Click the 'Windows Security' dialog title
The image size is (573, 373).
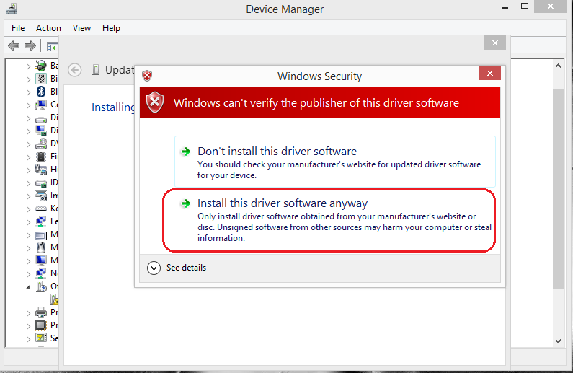click(319, 76)
